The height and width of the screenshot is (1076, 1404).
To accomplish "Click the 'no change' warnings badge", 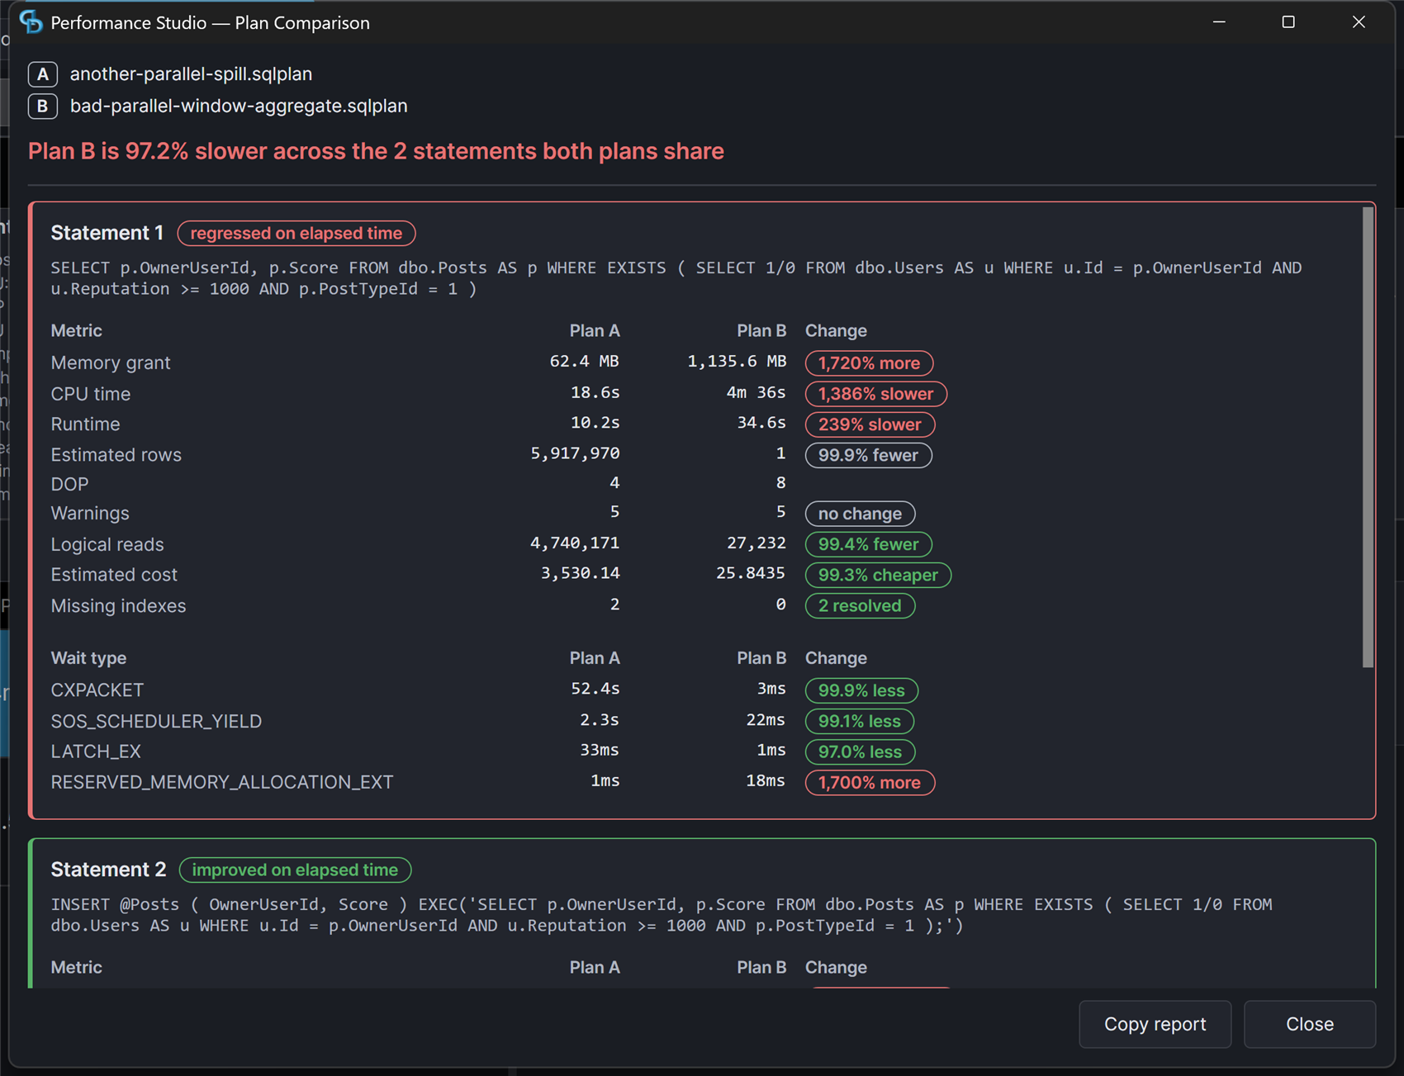I will click(860, 514).
